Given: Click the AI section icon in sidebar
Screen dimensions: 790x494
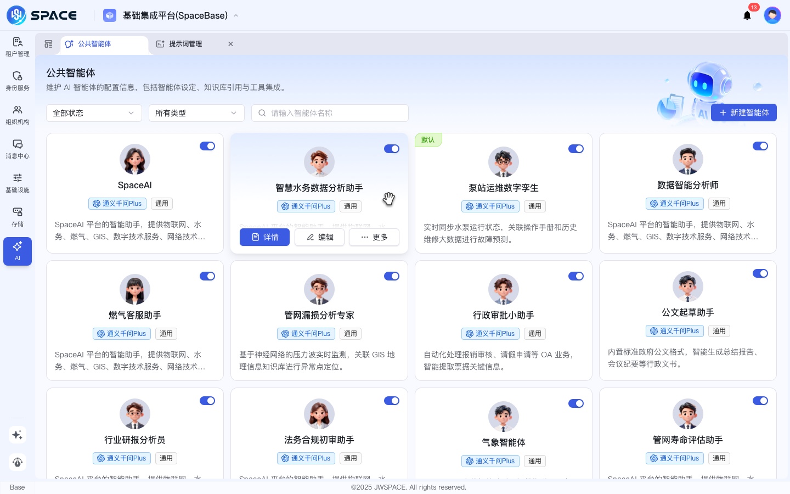Looking at the screenshot, I should [x=18, y=251].
